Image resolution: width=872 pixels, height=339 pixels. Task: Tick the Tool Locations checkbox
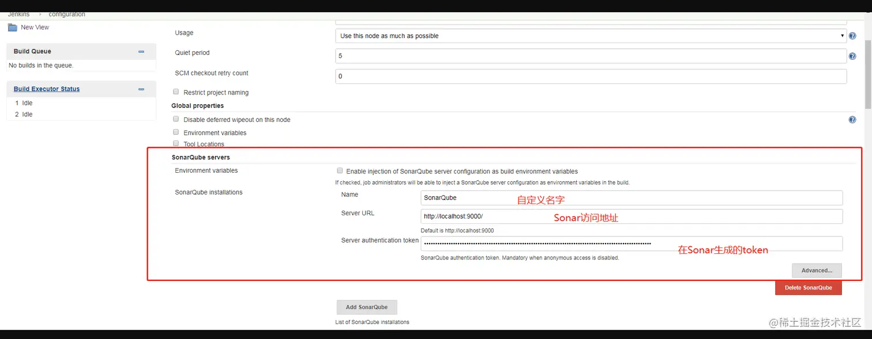(176, 143)
